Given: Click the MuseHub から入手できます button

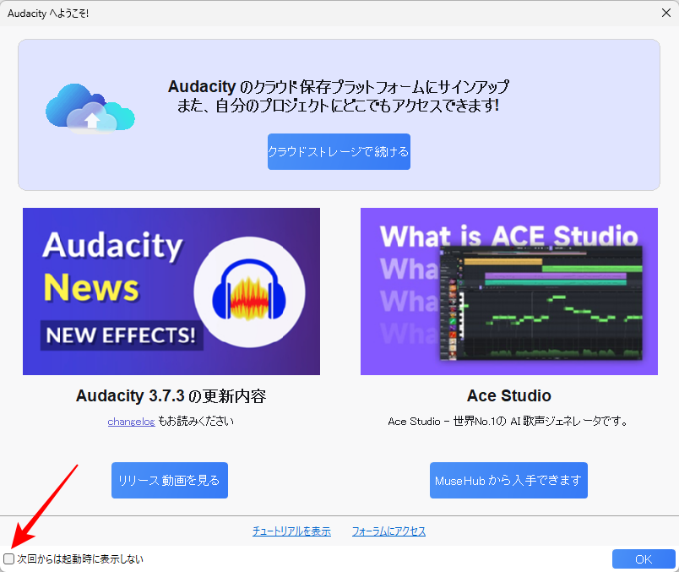Looking at the screenshot, I should pyautogui.click(x=508, y=480).
